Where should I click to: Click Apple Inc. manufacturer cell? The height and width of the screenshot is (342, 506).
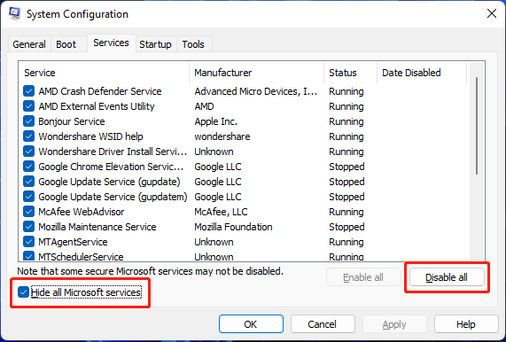click(x=216, y=121)
